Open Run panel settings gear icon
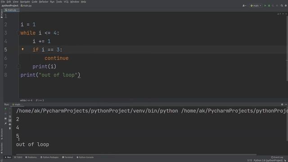Image resolution: width=288 pixels, height=162 pixels. [282, 104]
